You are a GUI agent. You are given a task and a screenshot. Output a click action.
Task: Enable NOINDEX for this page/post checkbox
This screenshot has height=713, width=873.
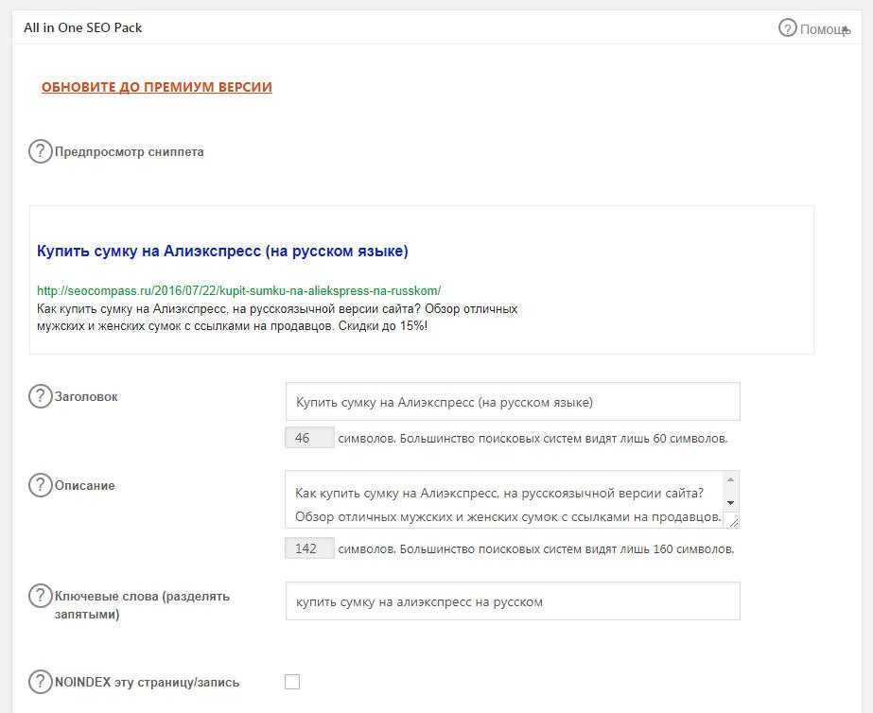pos(292,682)
